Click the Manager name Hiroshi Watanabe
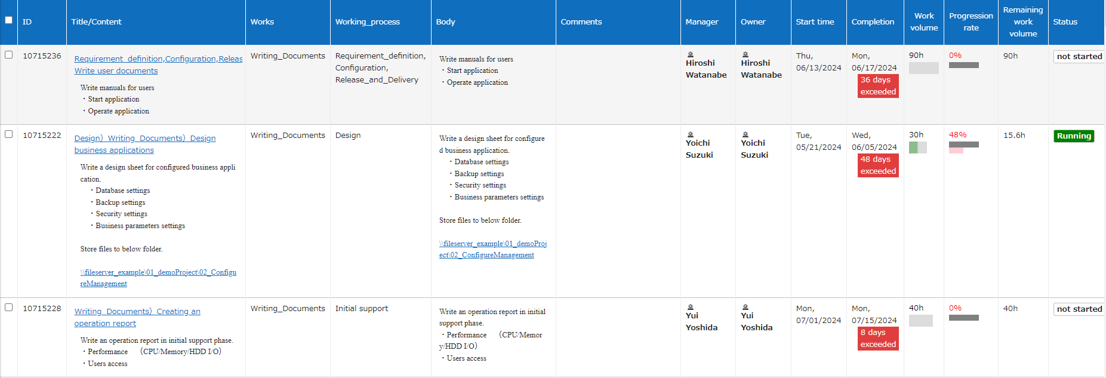The width and height of the screenshot is (1106, 378). tap(706, 69)
